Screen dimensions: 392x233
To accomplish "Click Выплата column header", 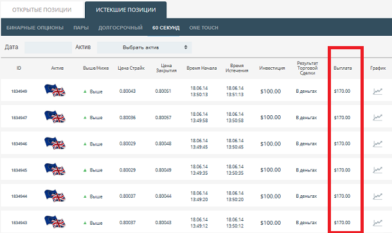I will click(x=343, y=68).
